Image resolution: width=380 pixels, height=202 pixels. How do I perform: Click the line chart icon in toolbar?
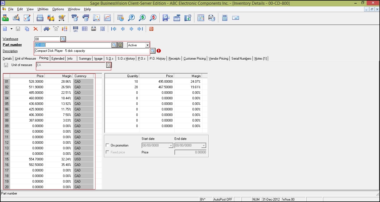(107, 18)
